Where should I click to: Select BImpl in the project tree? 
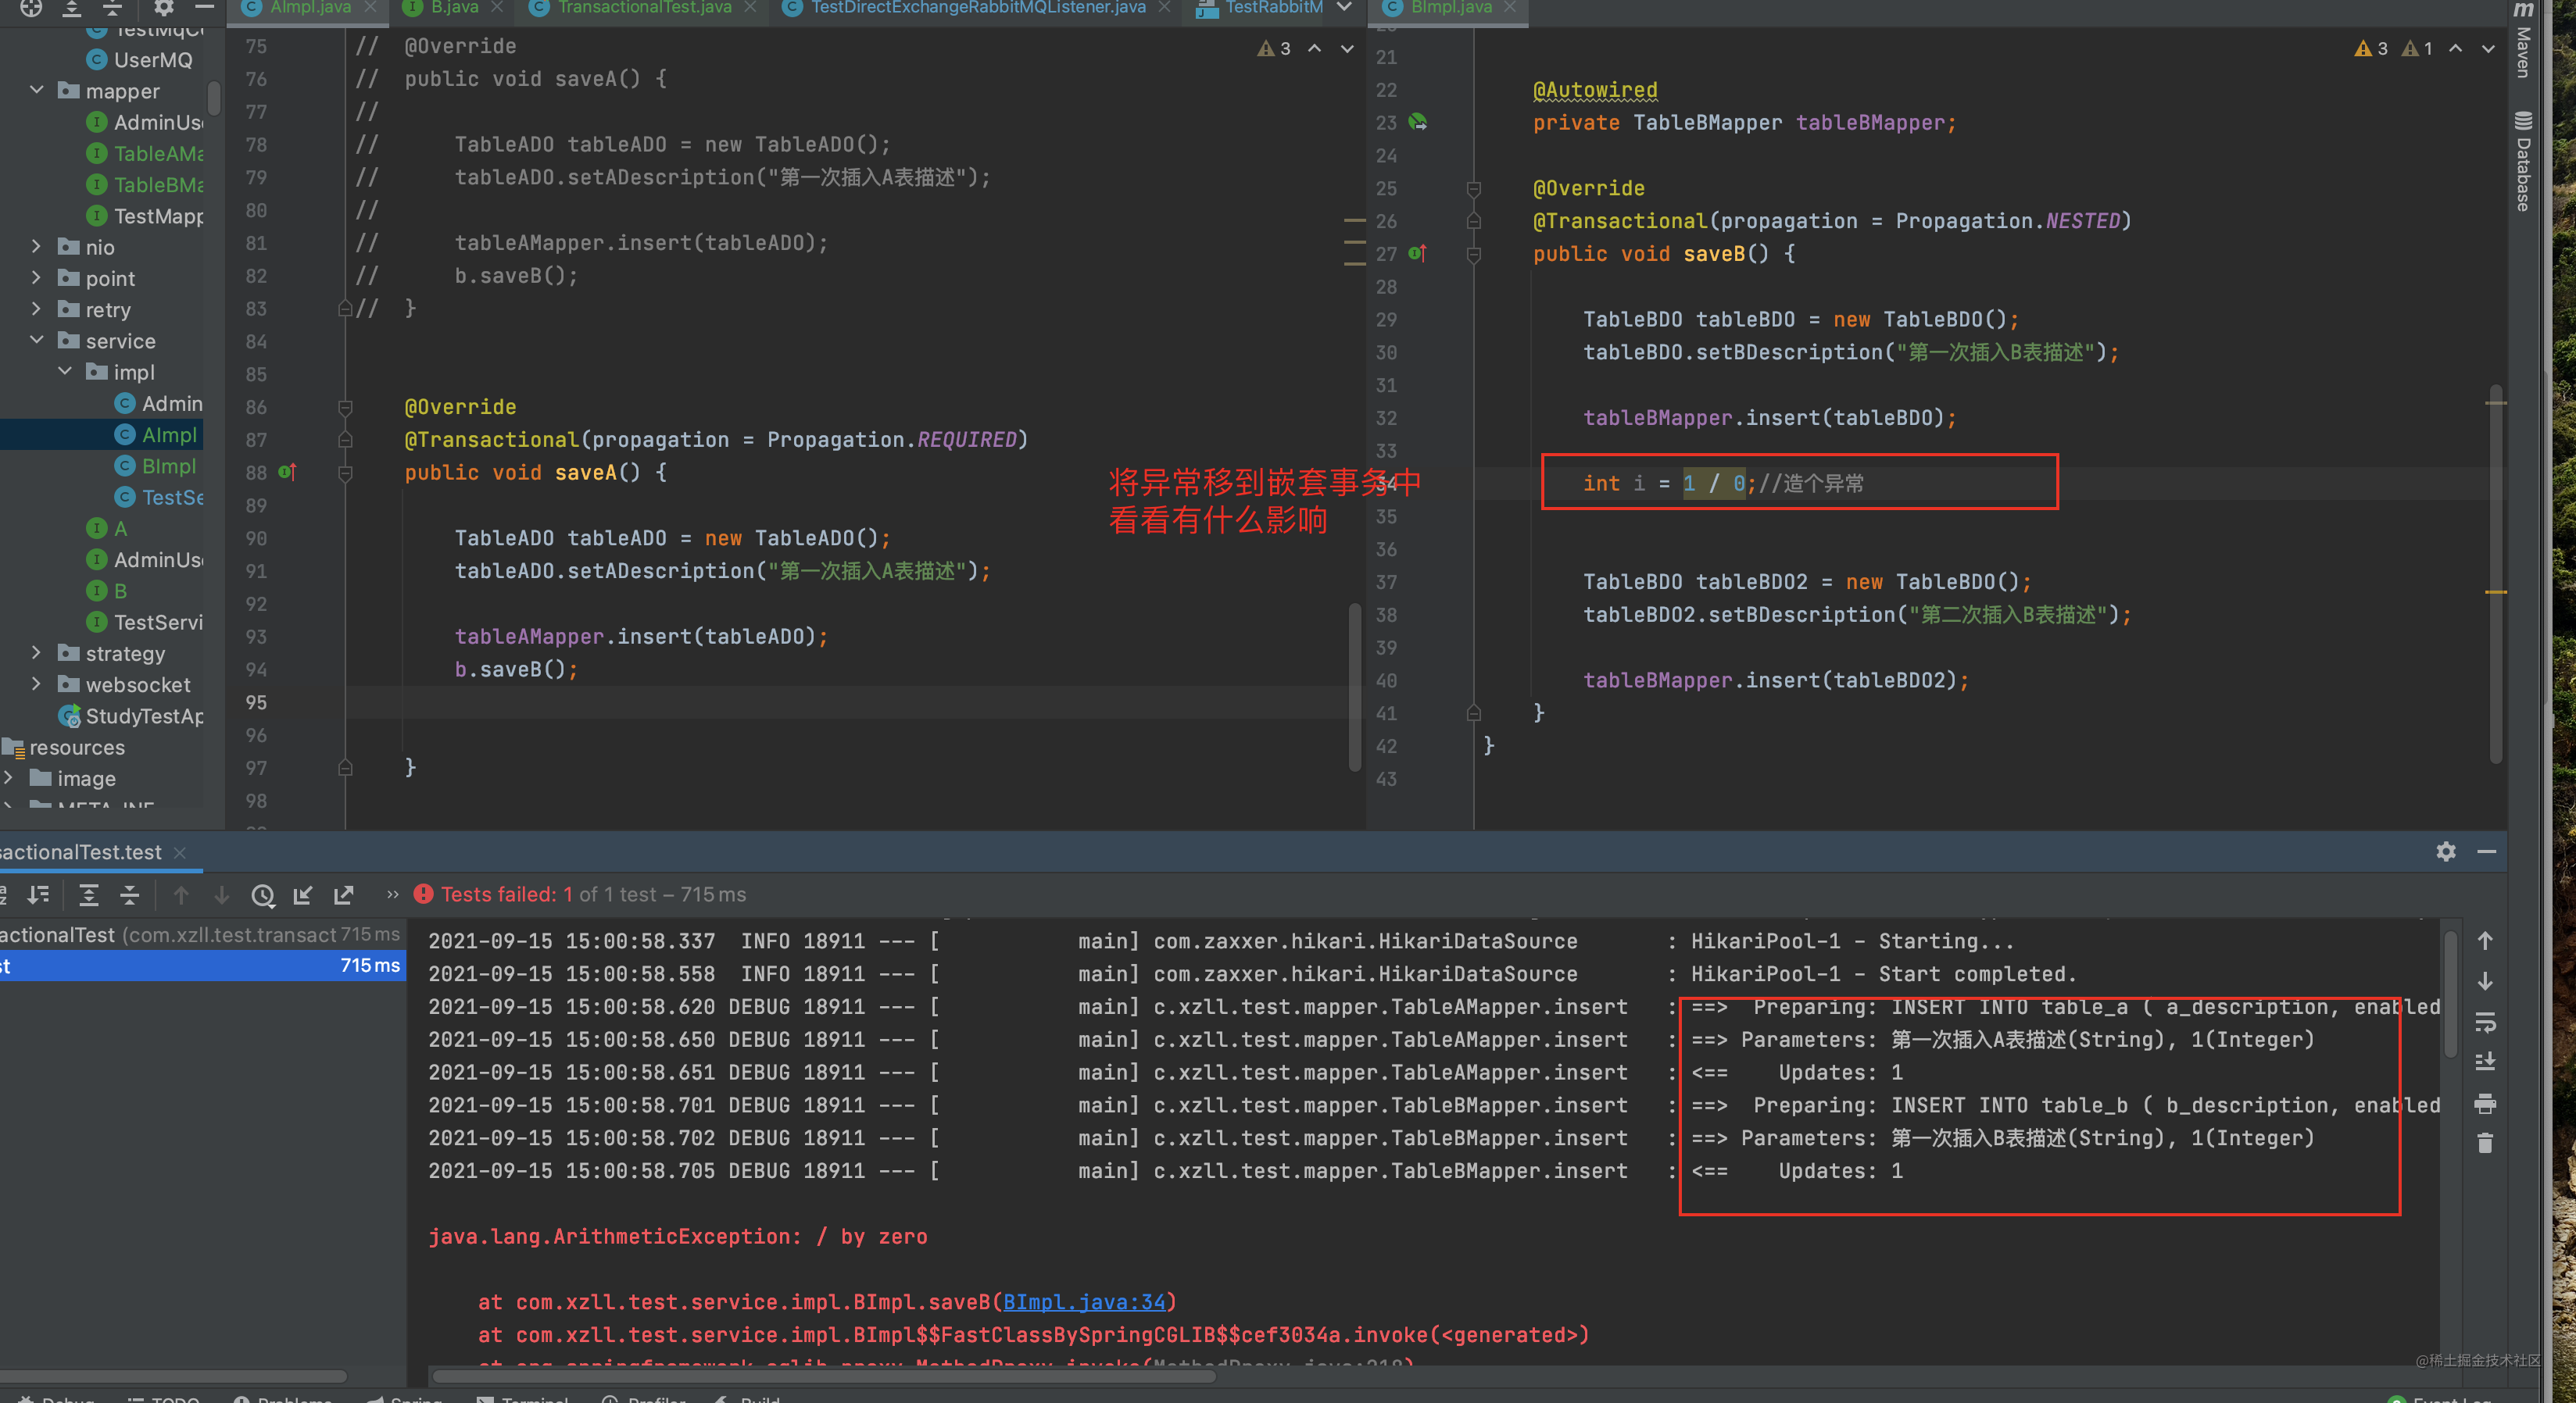[168, 466]
